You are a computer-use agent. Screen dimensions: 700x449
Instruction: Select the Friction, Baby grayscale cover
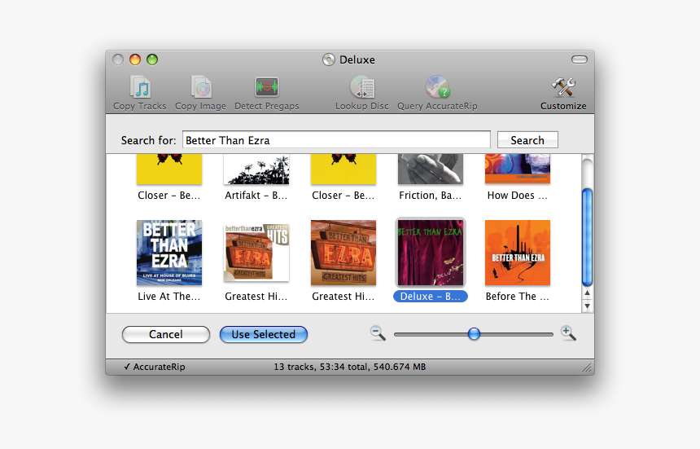point(431,169)
